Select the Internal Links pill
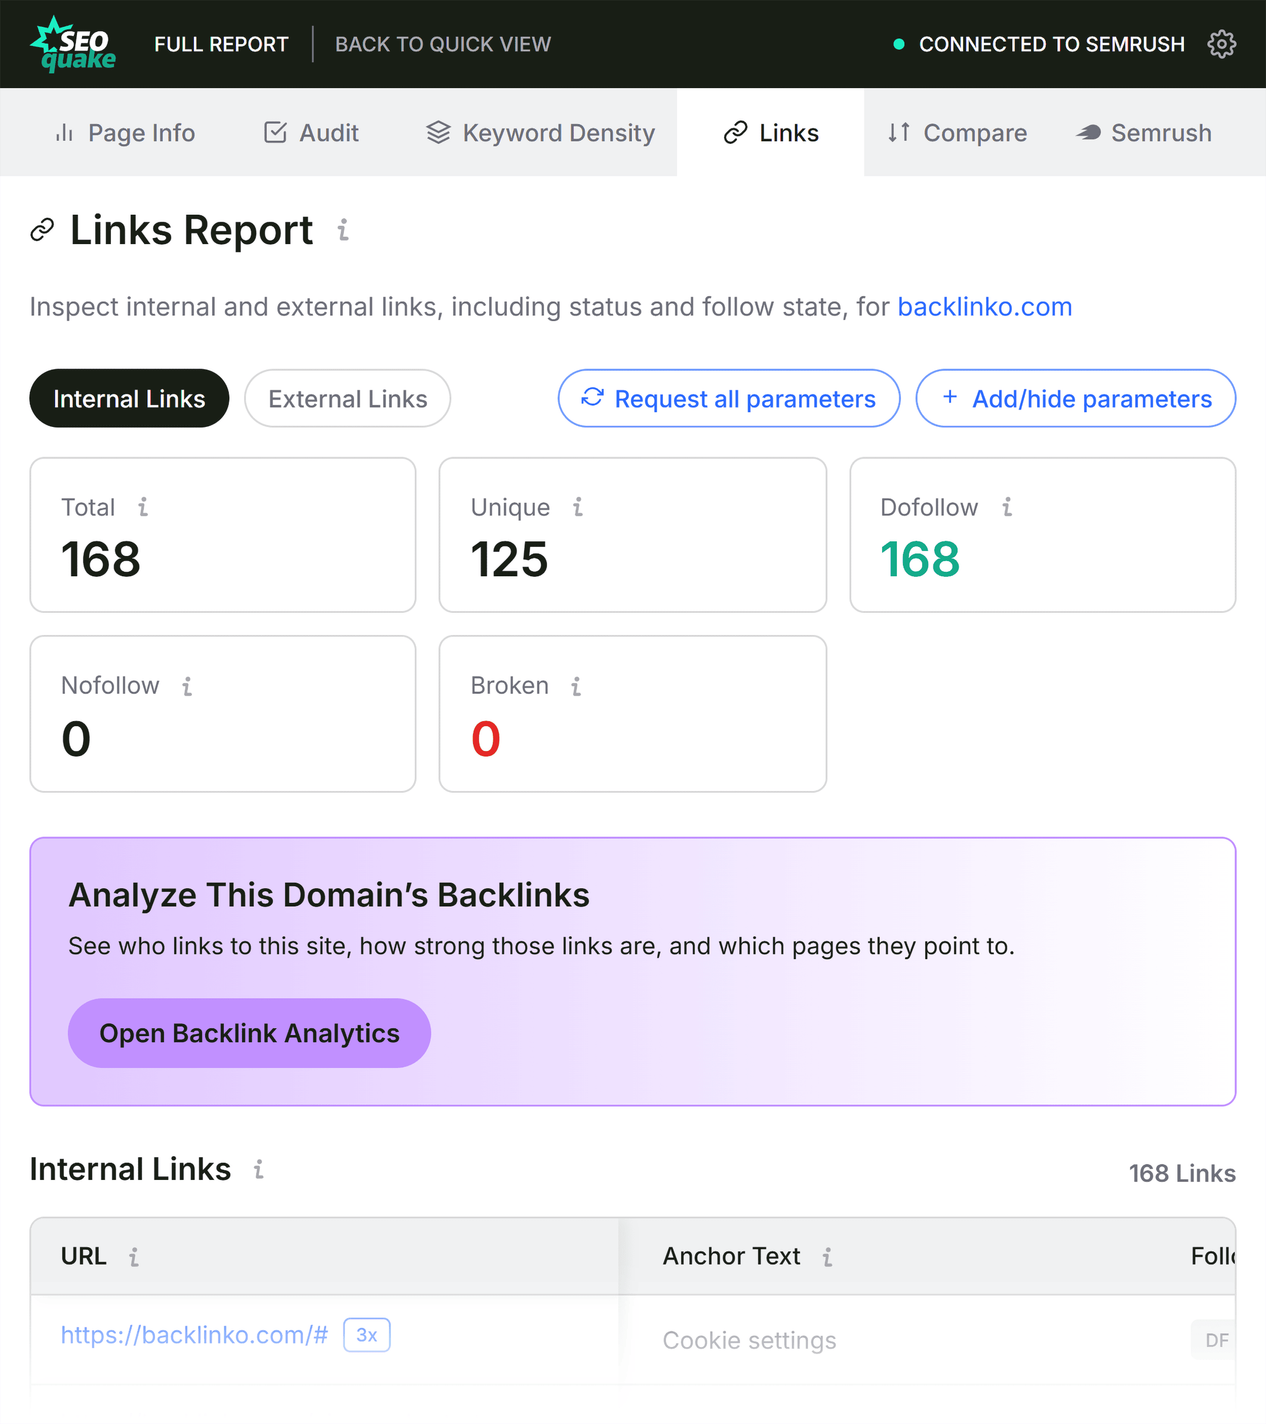The width and height of the screenshot is (1266, 1424). click(x=129, y=399)
